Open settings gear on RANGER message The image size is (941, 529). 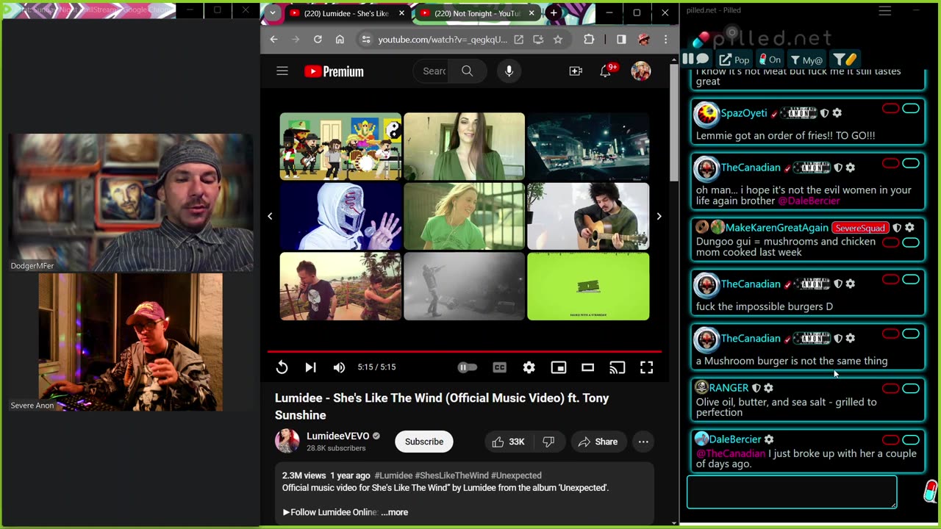[768, 388]
